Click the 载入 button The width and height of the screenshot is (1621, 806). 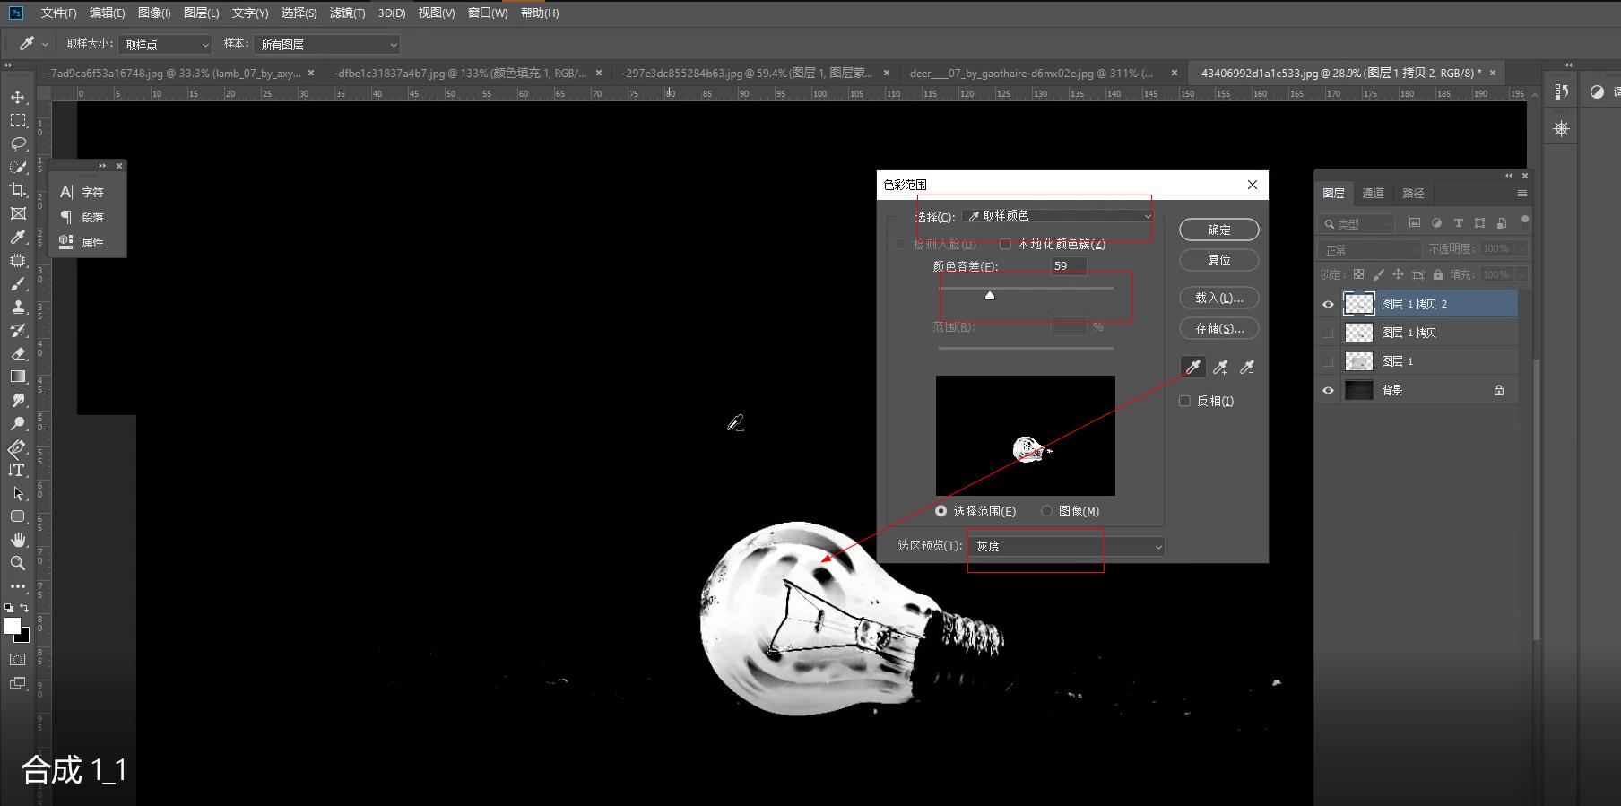coord(1218,298)
